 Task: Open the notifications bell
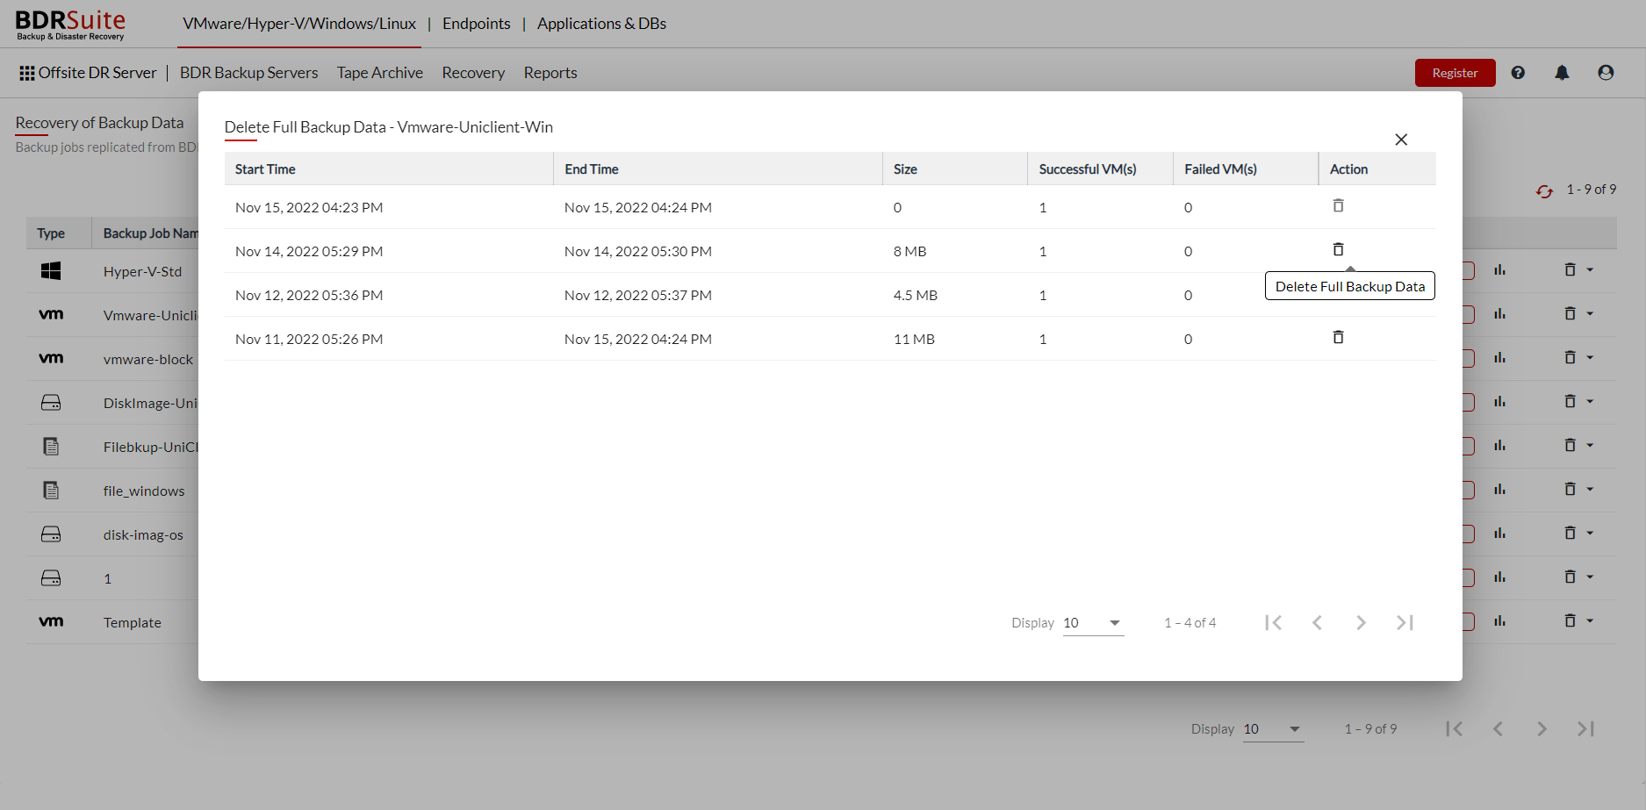click(x=1562, y=73)
